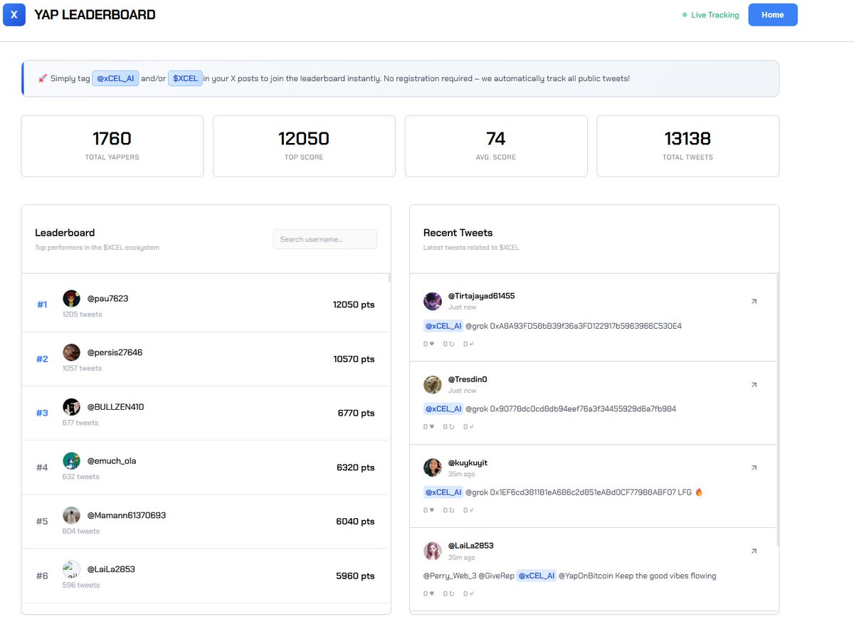Select the 74 Avg. Score card
Viewport: 854px width, 634px height.
pyautogui.click(x=496, y=146)
